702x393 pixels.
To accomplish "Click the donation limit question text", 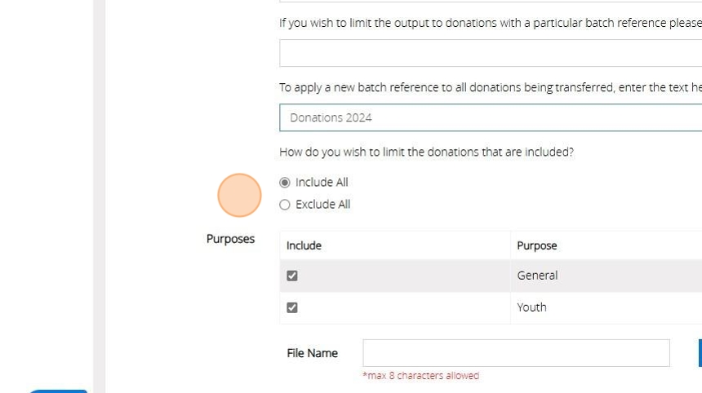I will coord(426,152).
